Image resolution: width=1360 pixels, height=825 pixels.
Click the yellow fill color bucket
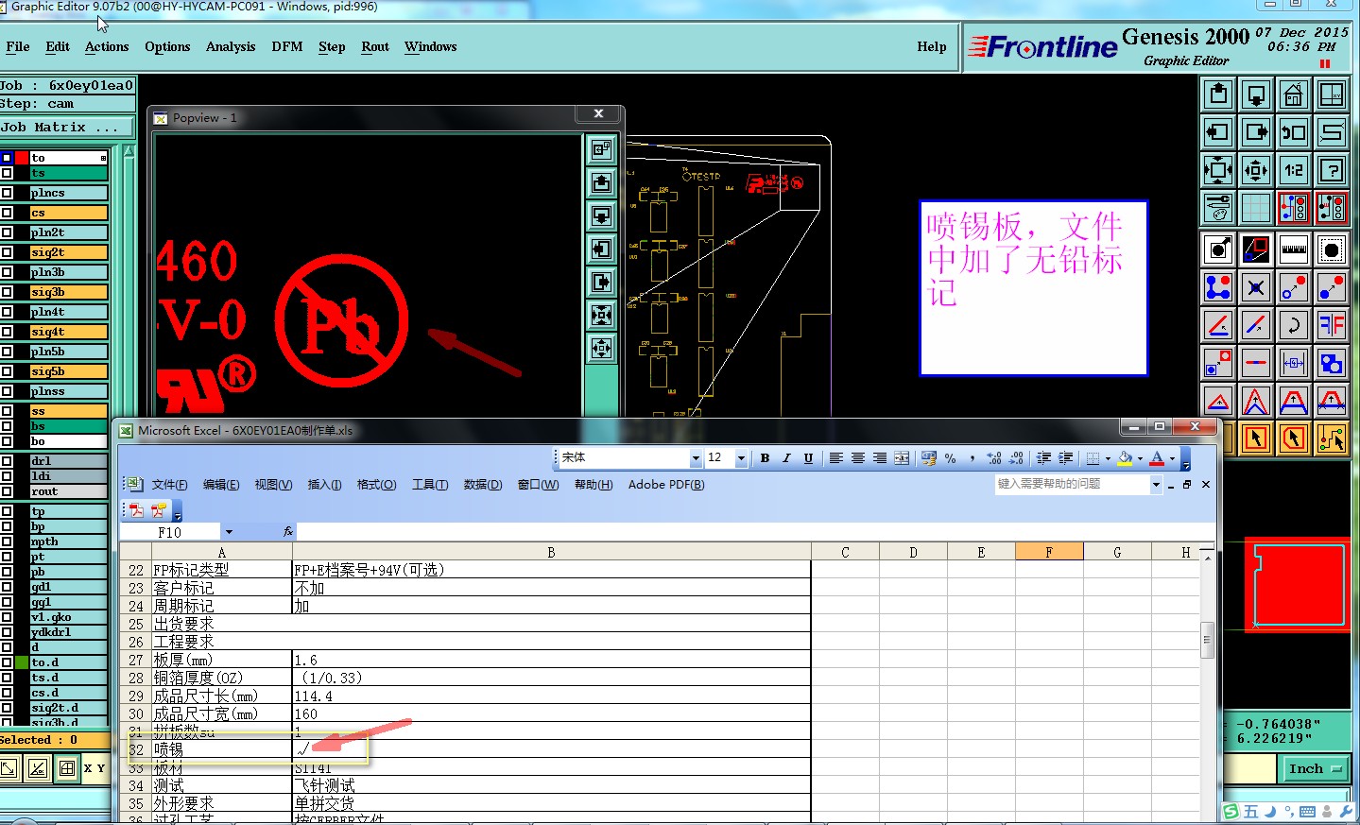[x=1125, y=458]
